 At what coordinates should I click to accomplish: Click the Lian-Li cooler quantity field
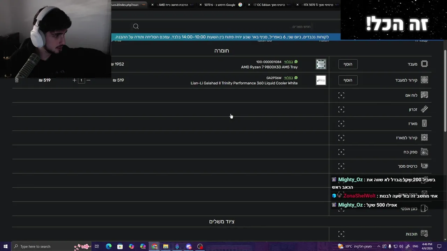81,80
